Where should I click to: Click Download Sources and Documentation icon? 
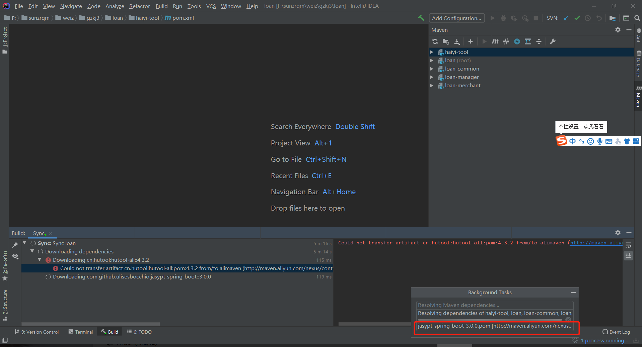[457, 41]
